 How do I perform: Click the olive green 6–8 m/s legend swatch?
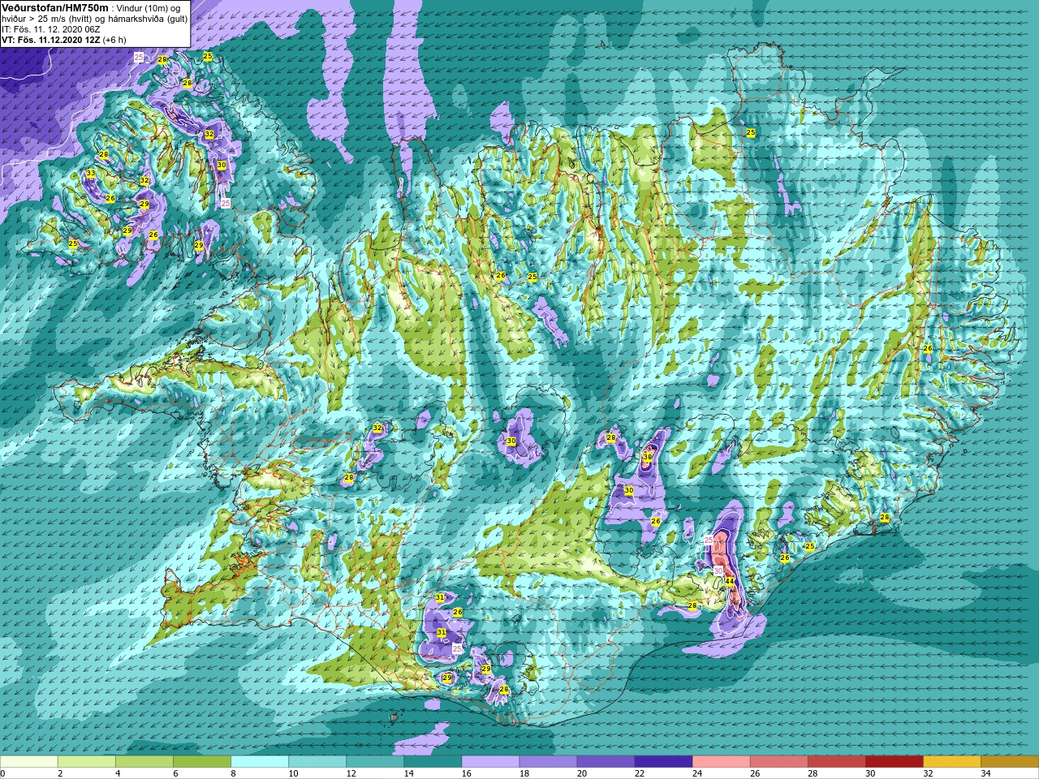(x=202, y=761)
